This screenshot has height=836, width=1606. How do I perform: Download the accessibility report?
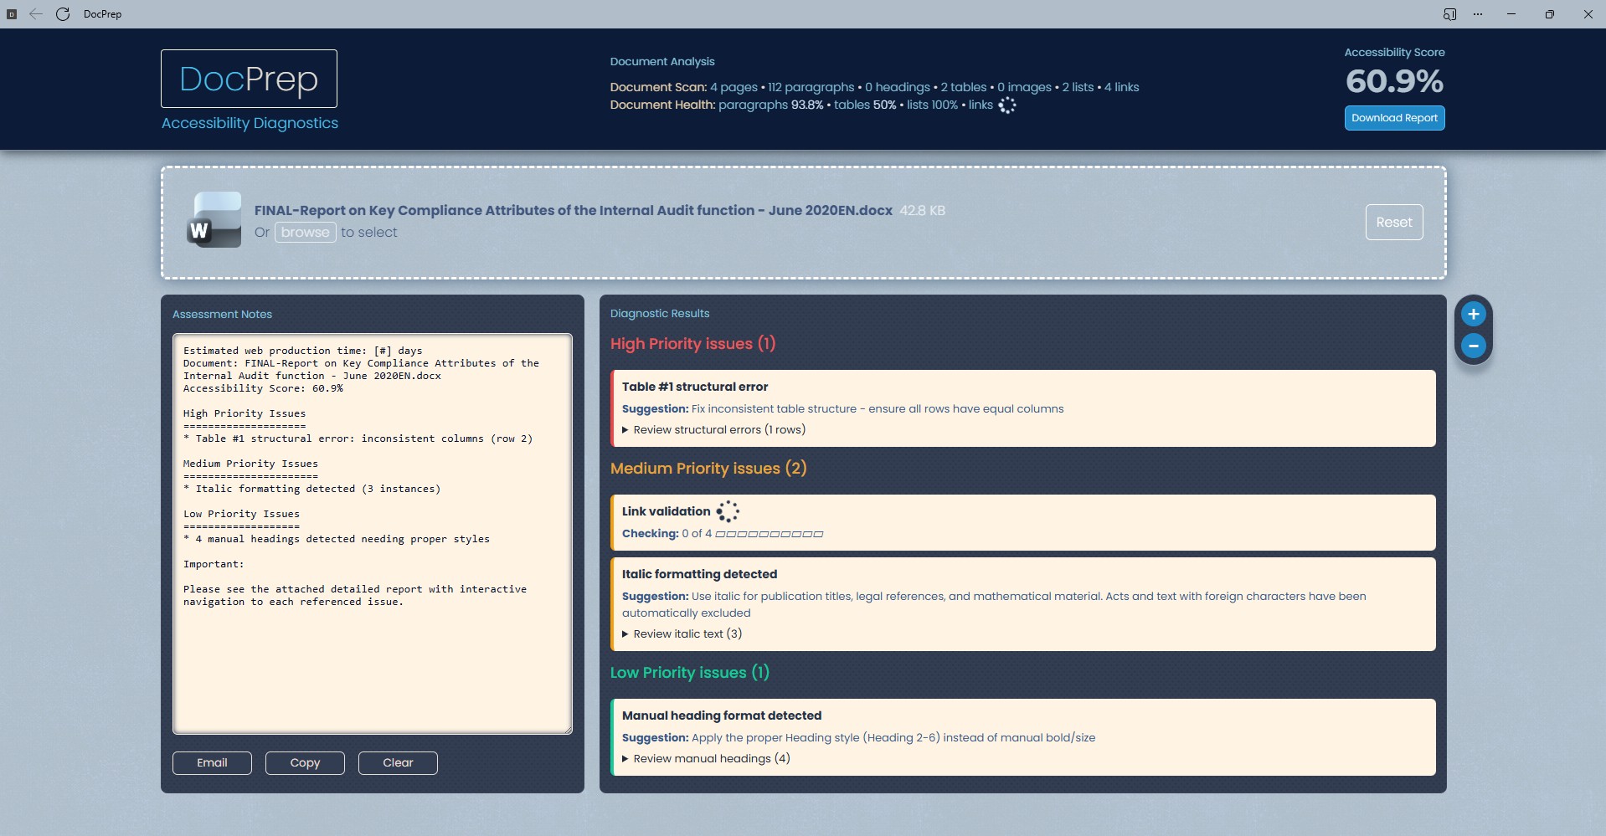1394,118
